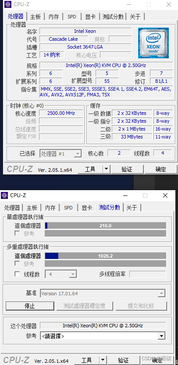This screenshot has height=365, width=178.
Task: Switch to 測試分數 tab in upper window
Action: point(113,17)
